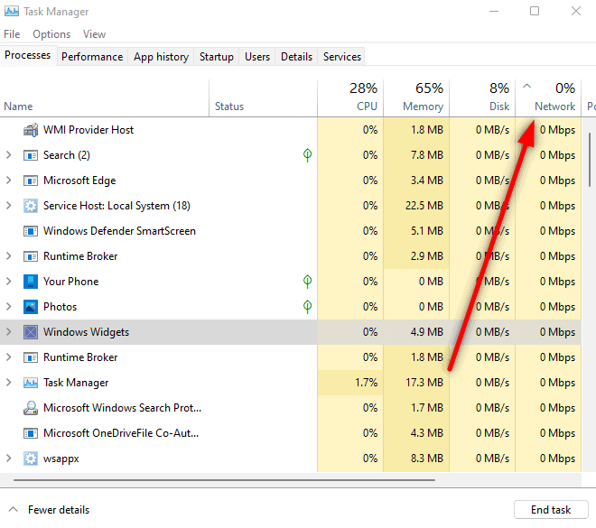Sort by the Network column header
596x528 pixels.
point(548,98)
